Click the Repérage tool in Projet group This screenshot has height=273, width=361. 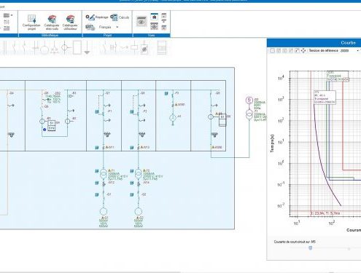[97, 17]
